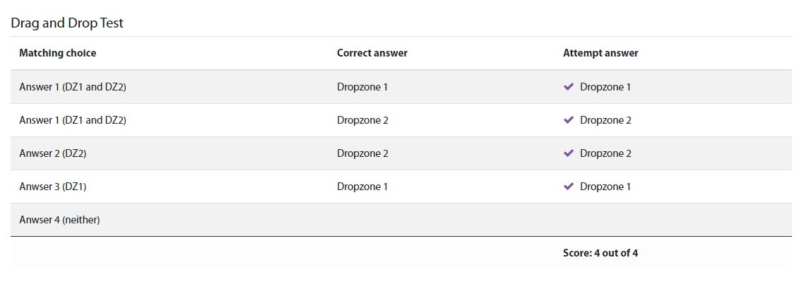Click the attempt answer Dropzone 2 text for Anwser 2
Screen dimensions: 811x282
pos(605,153)
